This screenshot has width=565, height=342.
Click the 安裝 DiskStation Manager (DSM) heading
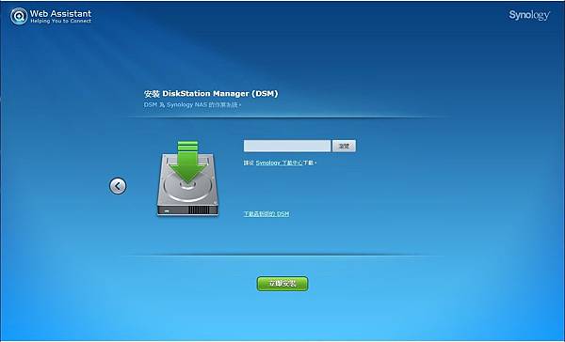click(x=211, y=94)
